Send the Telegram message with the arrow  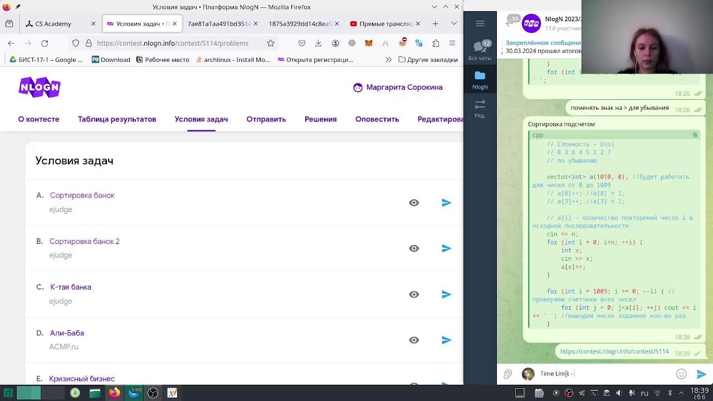coord(701,374)
